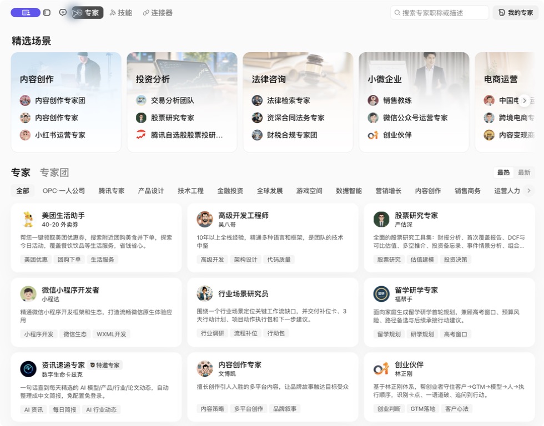Viewport: 544px width, 426px height.
Task: Open 美团生活助手 avatar icon
Action: click(28, 220)
